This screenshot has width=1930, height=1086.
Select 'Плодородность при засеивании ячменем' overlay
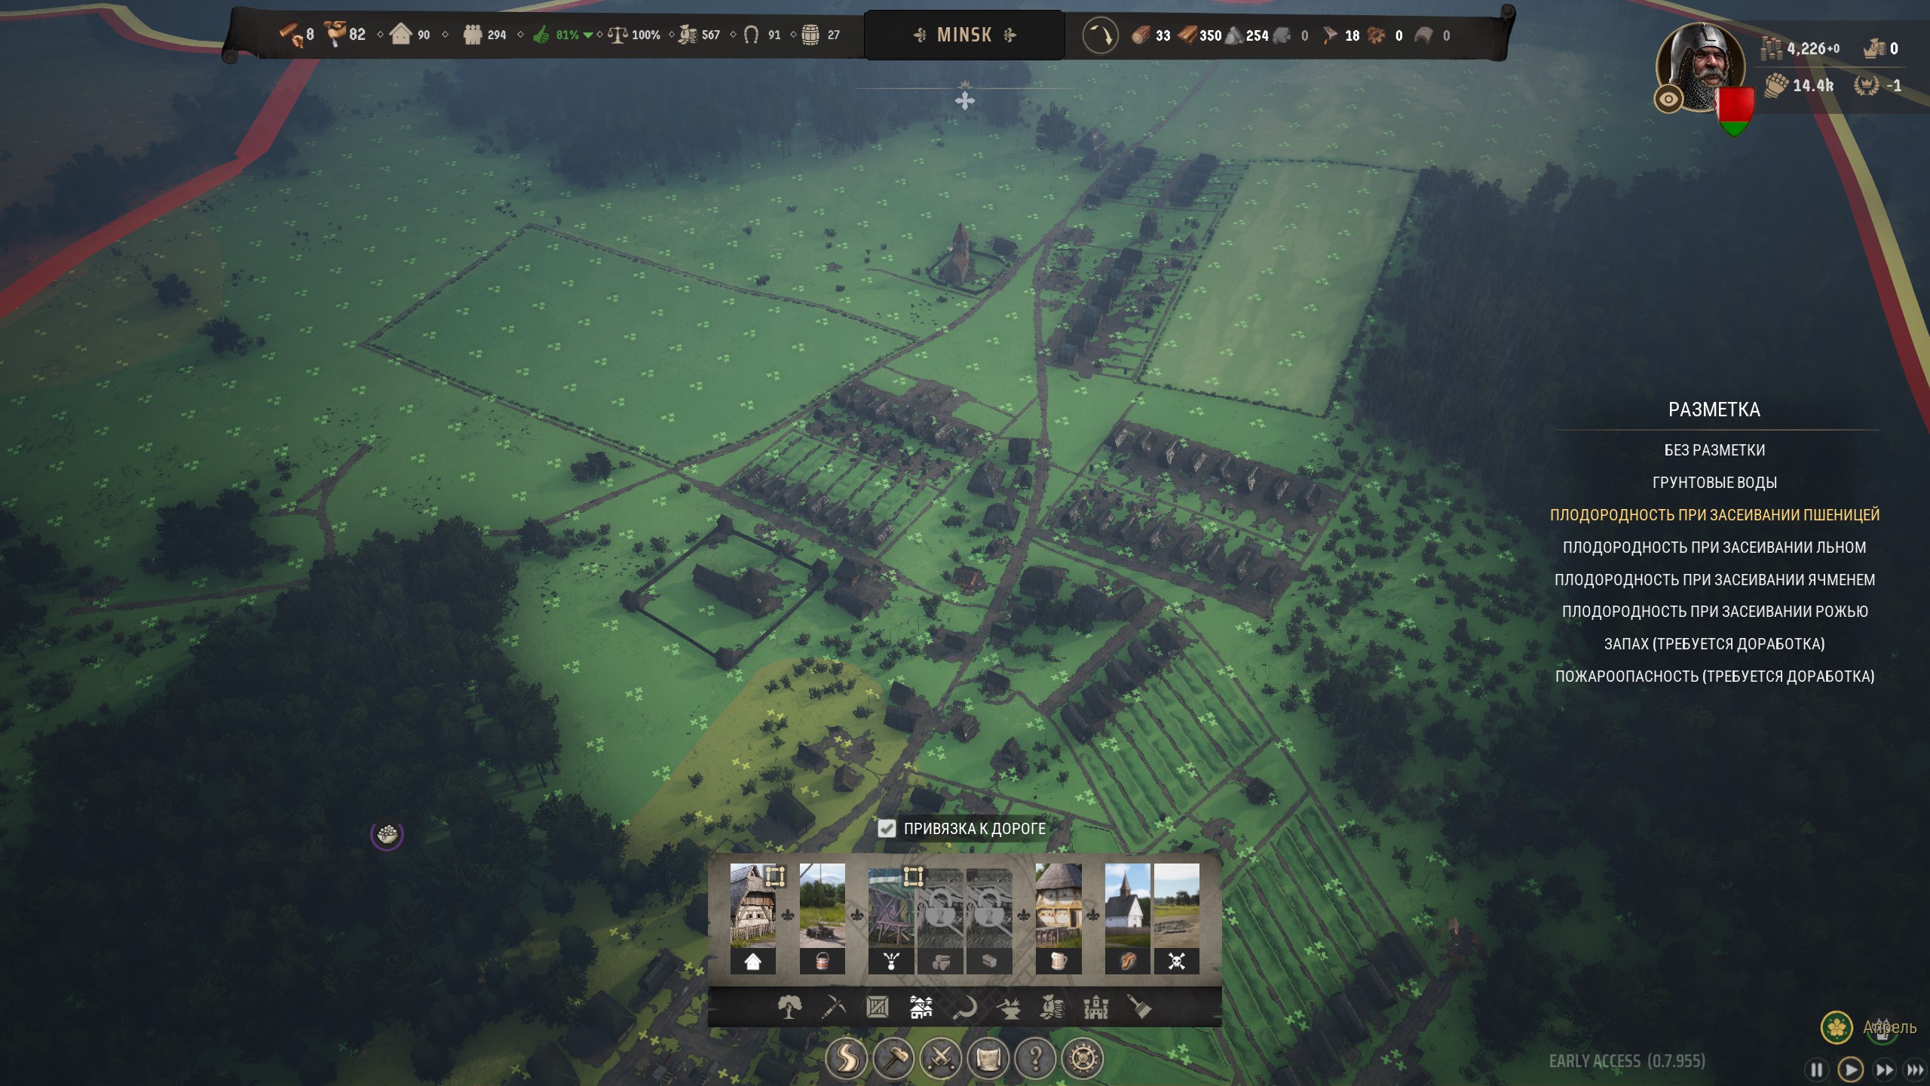point(1714,580)
